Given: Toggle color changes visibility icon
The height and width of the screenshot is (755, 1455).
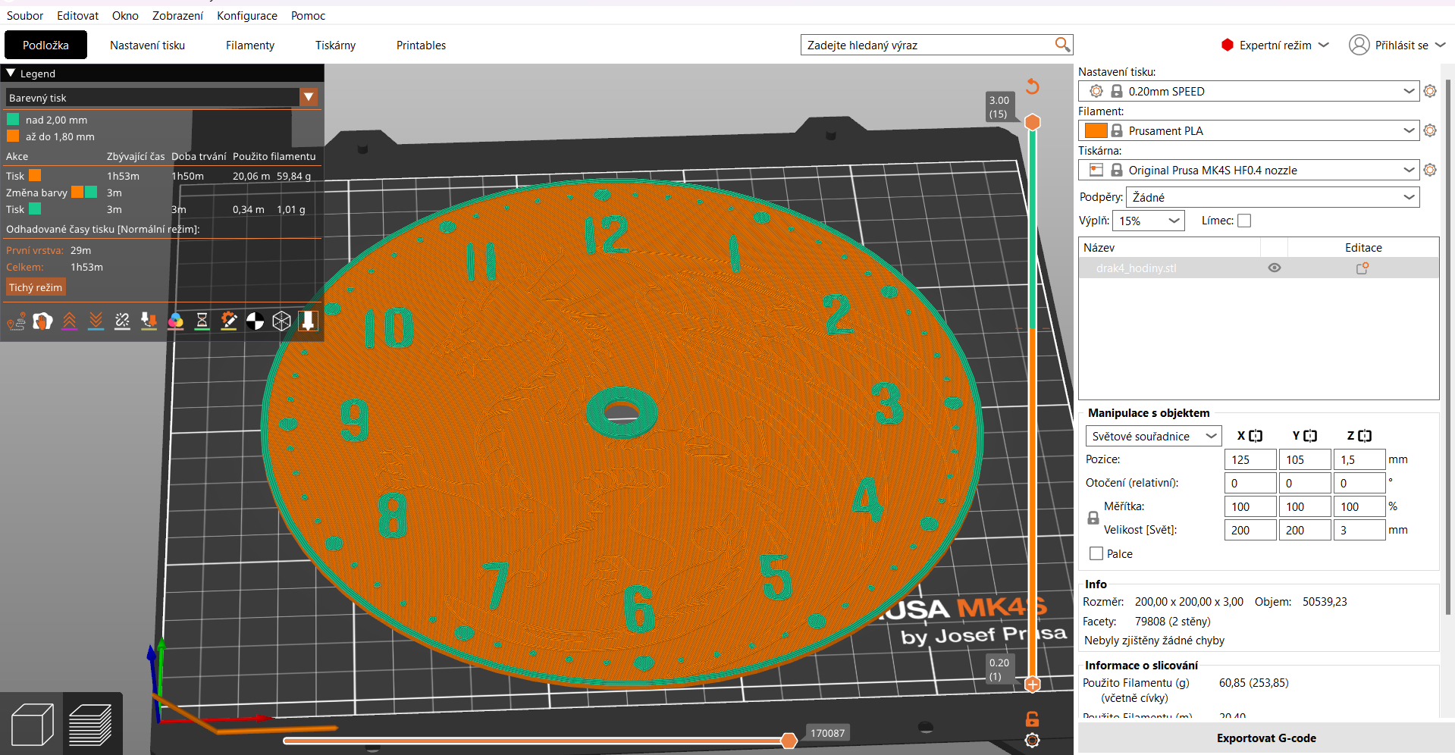Looking at the screenshot, I should coord(175,321).
